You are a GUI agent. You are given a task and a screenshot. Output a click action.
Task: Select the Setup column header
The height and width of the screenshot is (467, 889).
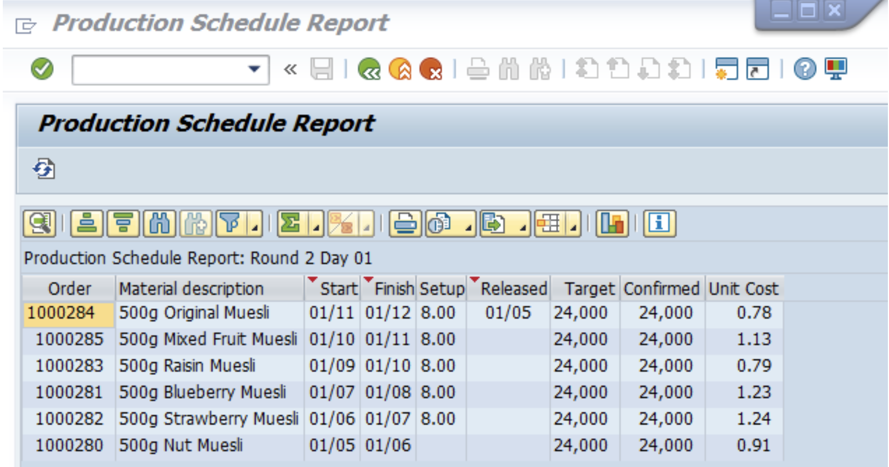(442, 288)
